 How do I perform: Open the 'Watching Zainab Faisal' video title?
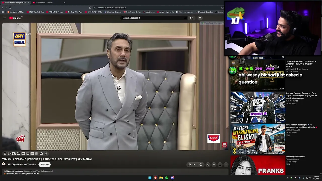[x=295, y=157]
